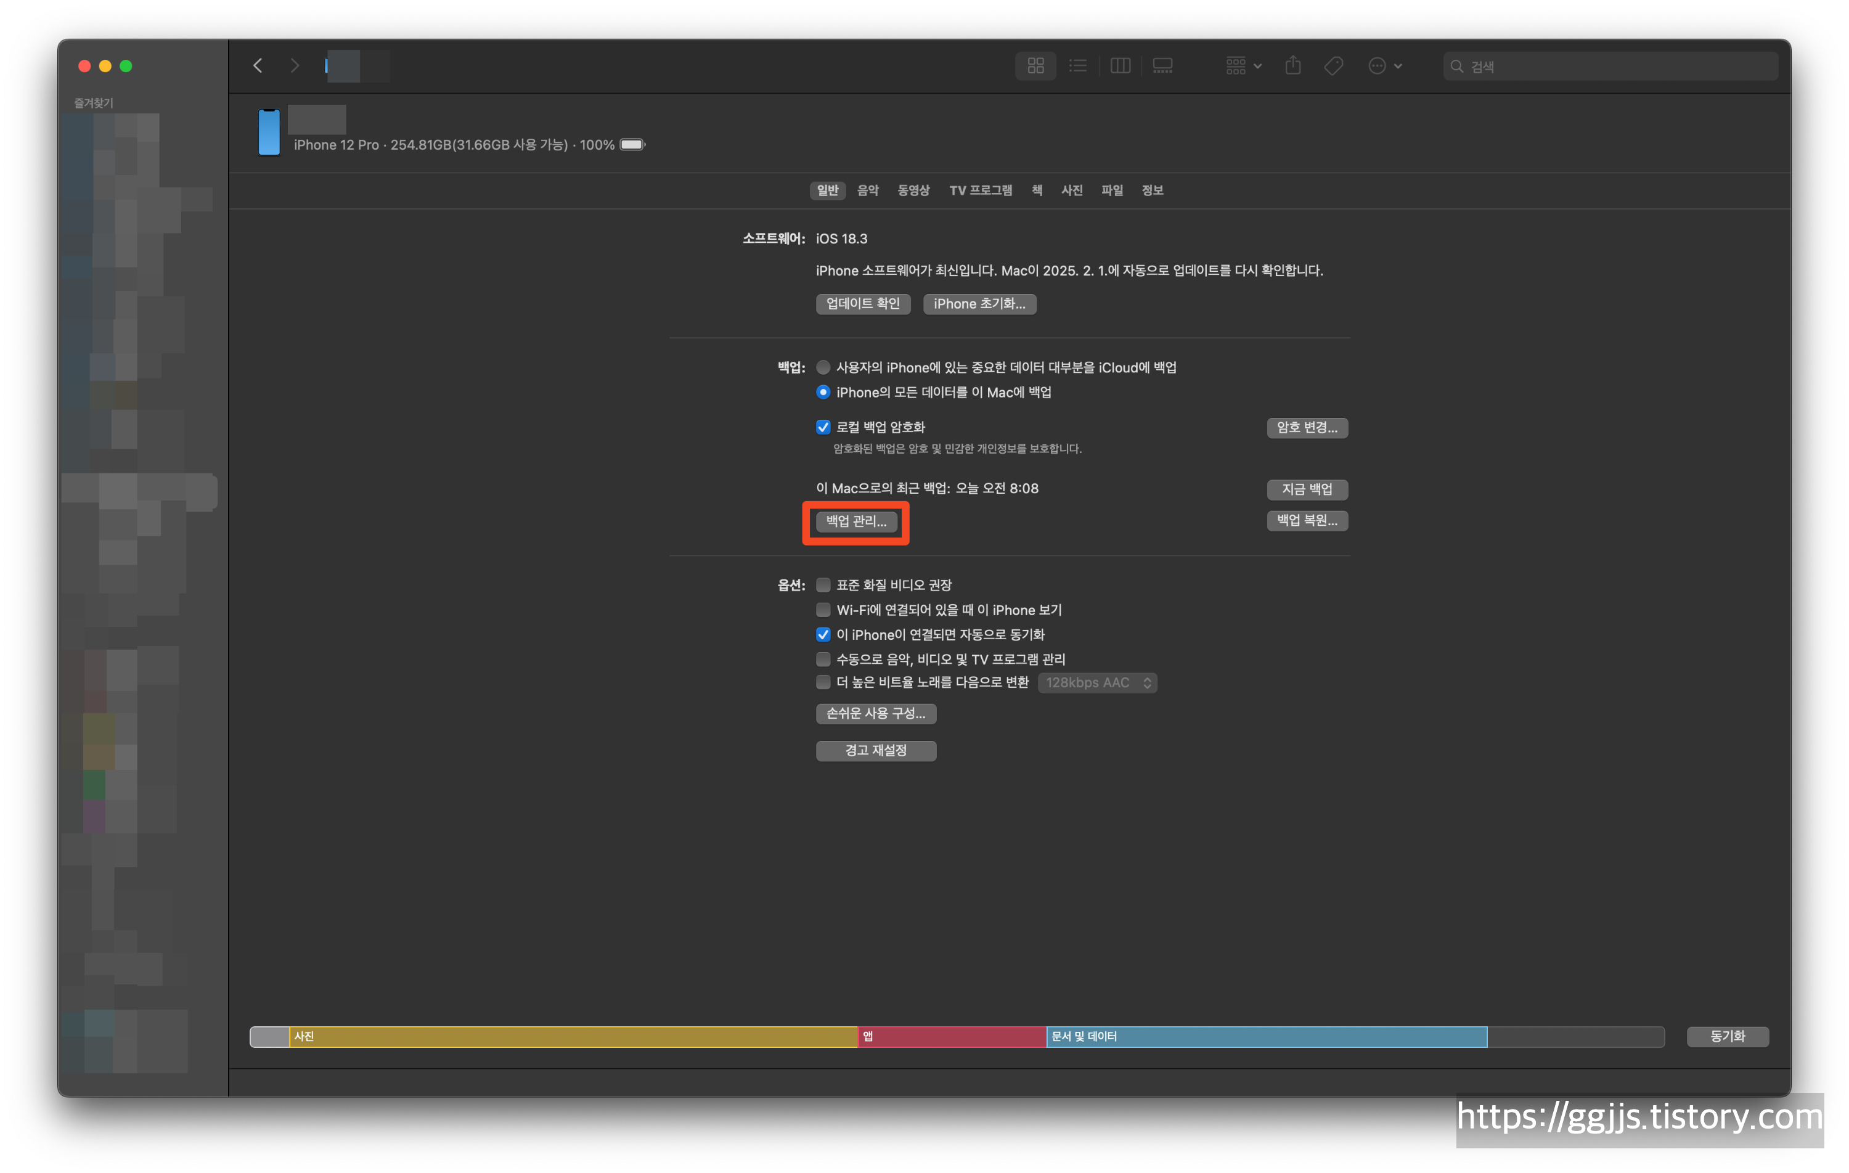1849x1173 pixels.
Task: Click the 사진 segment in storage bar
Action: click(x=573, y=1037)
